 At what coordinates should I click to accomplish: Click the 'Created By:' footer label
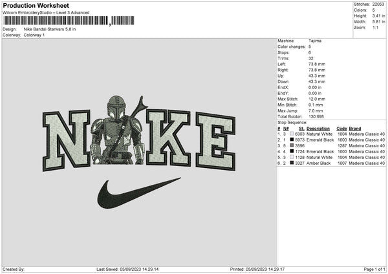(x=14, y=269)
